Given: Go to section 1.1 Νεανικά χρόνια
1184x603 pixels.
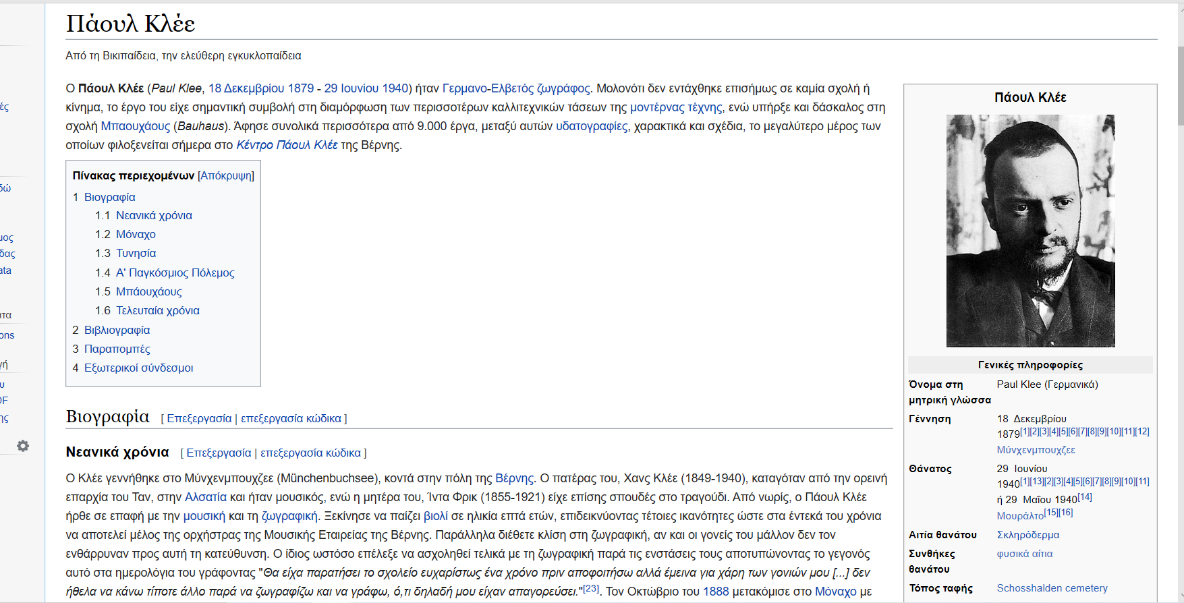Looking at the screenshot, I should tap(154, 215).
